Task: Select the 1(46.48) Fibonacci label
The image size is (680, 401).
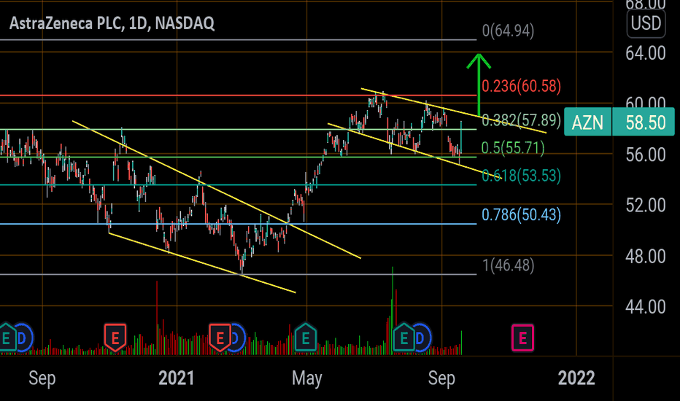Action: [x=509, y=265]
